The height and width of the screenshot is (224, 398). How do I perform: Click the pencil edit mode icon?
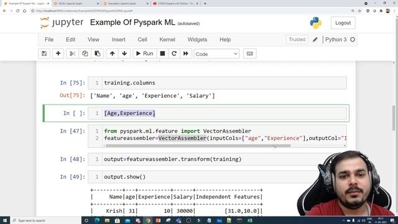(x=315, y=40)
